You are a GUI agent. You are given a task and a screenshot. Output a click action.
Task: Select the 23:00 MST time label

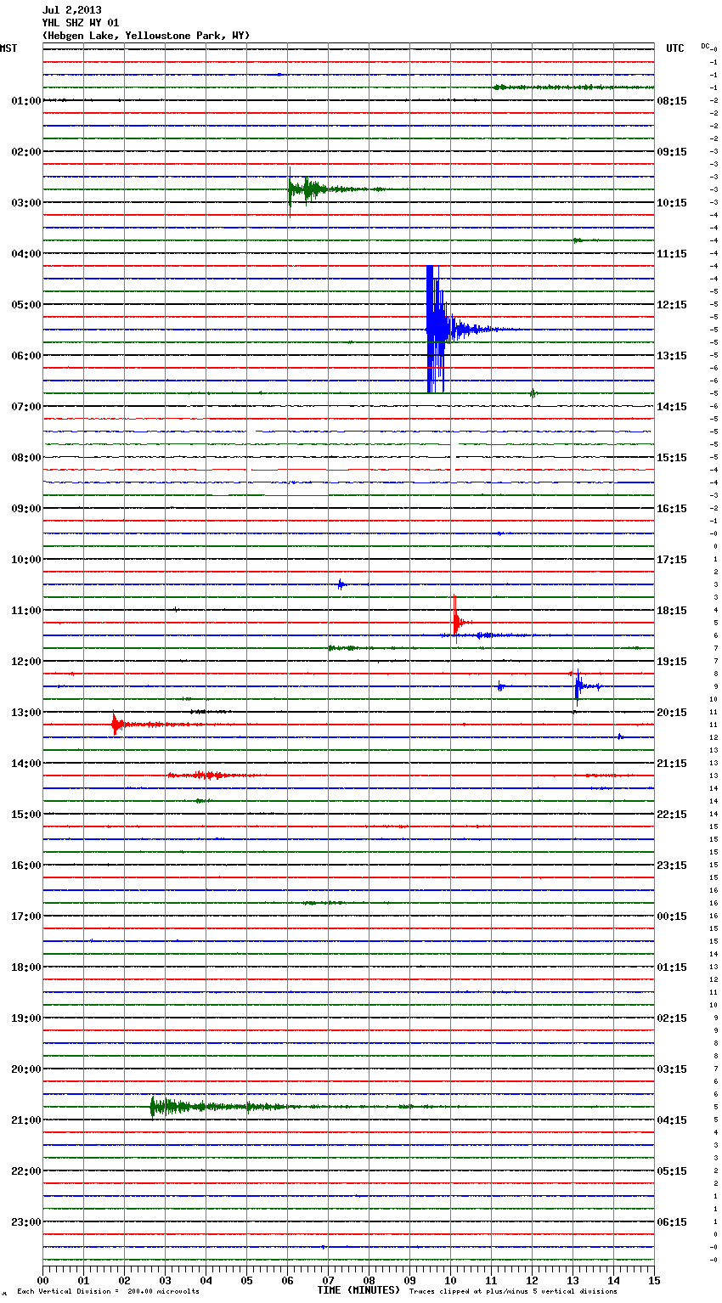26,1221
